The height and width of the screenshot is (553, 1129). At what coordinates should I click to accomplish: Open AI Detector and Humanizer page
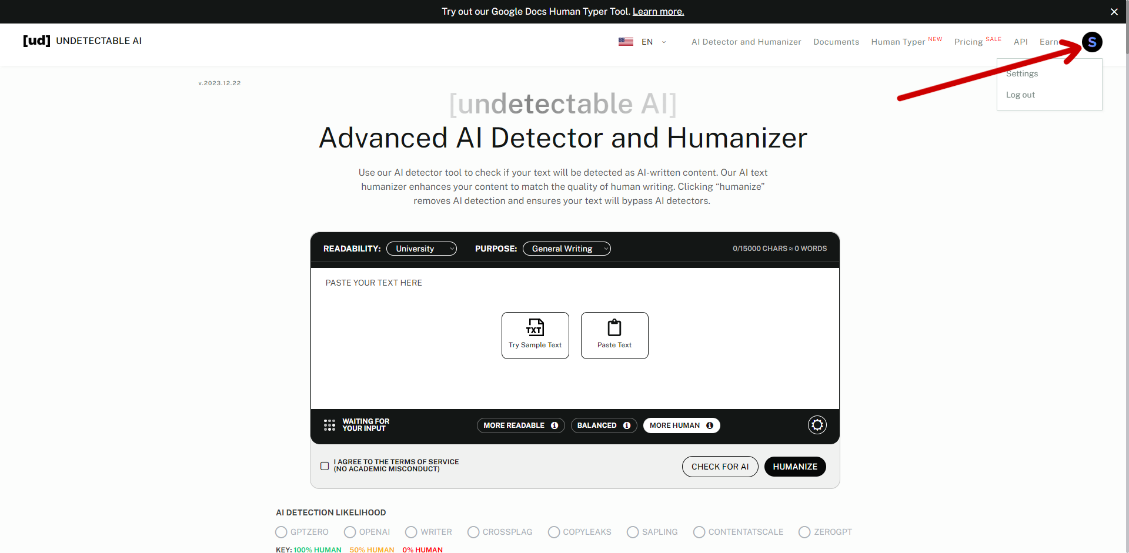(746, 42)
